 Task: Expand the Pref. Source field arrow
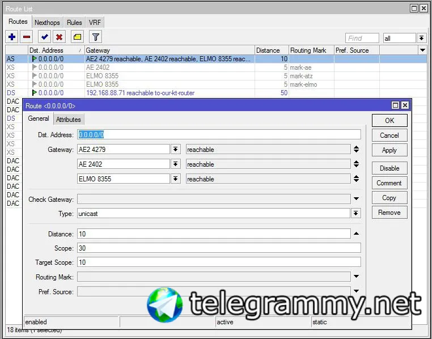356,291
